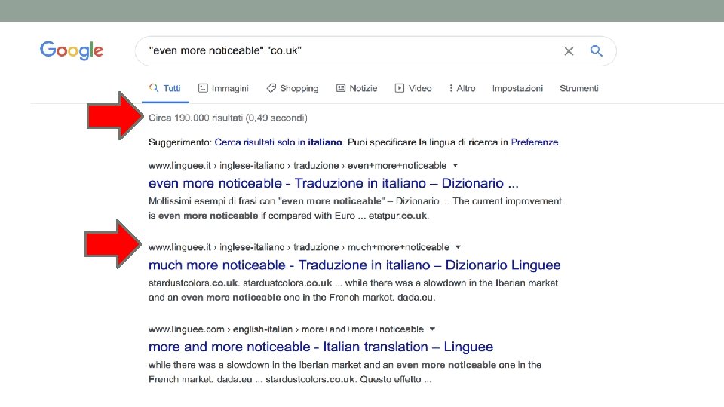This screenshot has width=724, height=407.
Task: Switch to the Shopping tab
Action: click(x=293, y=88)
